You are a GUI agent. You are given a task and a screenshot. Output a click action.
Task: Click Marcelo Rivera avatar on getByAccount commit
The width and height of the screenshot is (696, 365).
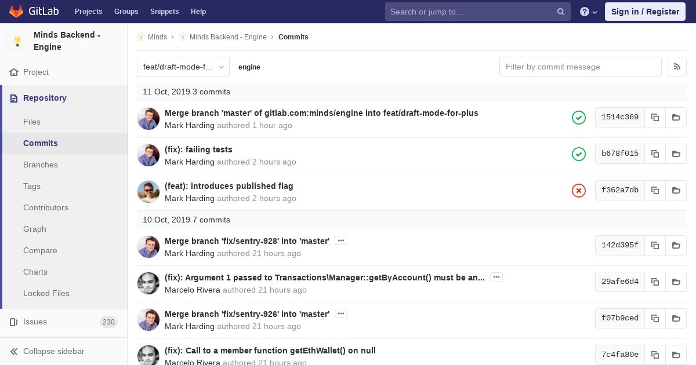(148, 283)
